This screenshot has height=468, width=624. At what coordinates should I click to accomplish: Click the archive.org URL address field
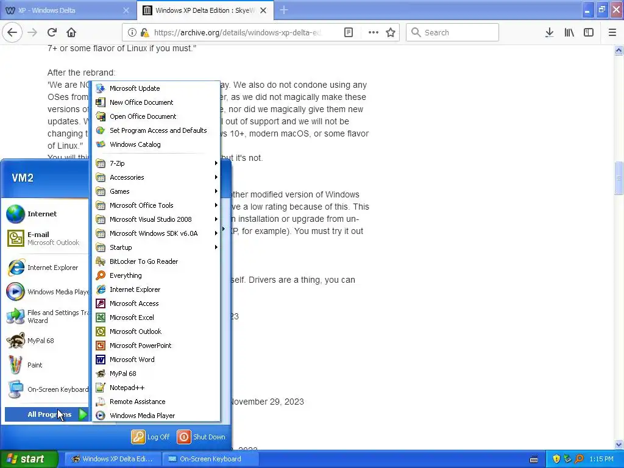pos(238,33)
